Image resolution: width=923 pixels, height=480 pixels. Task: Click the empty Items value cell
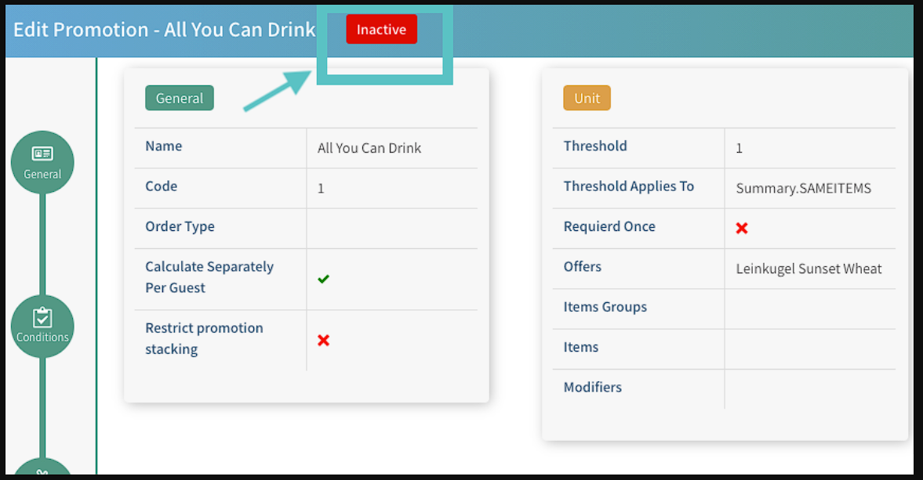pyautogui.click(x=809, y=348)
